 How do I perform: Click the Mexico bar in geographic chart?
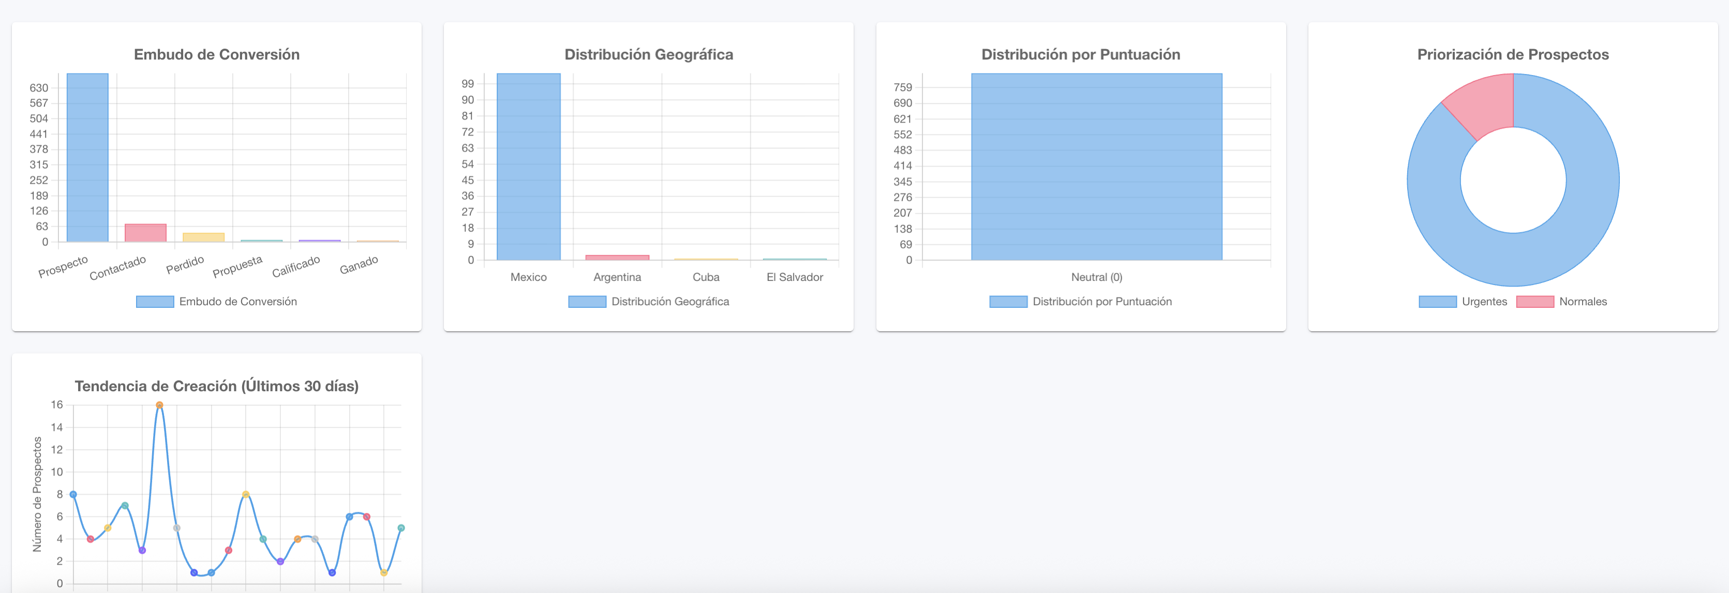[528, 167]
